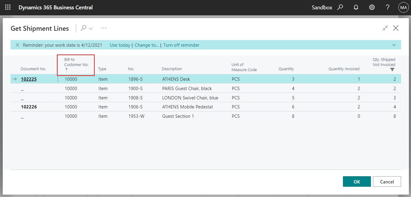Click the search icon beside Get Shipment Lines

(x=83, y=28)
